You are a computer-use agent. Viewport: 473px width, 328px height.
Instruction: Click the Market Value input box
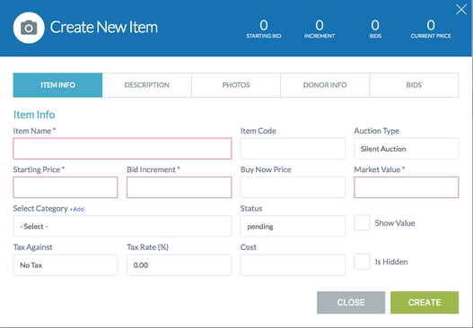(x=407, y=187)
